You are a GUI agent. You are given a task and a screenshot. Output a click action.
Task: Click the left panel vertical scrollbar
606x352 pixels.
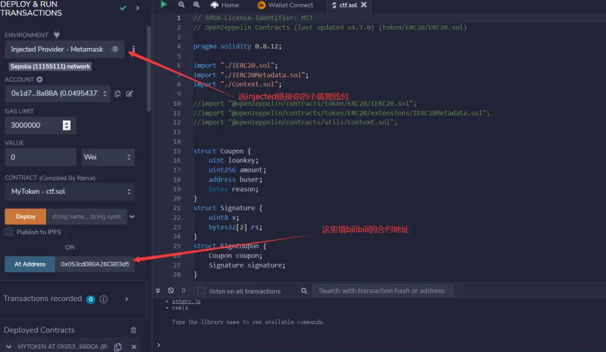pos(149,69)
